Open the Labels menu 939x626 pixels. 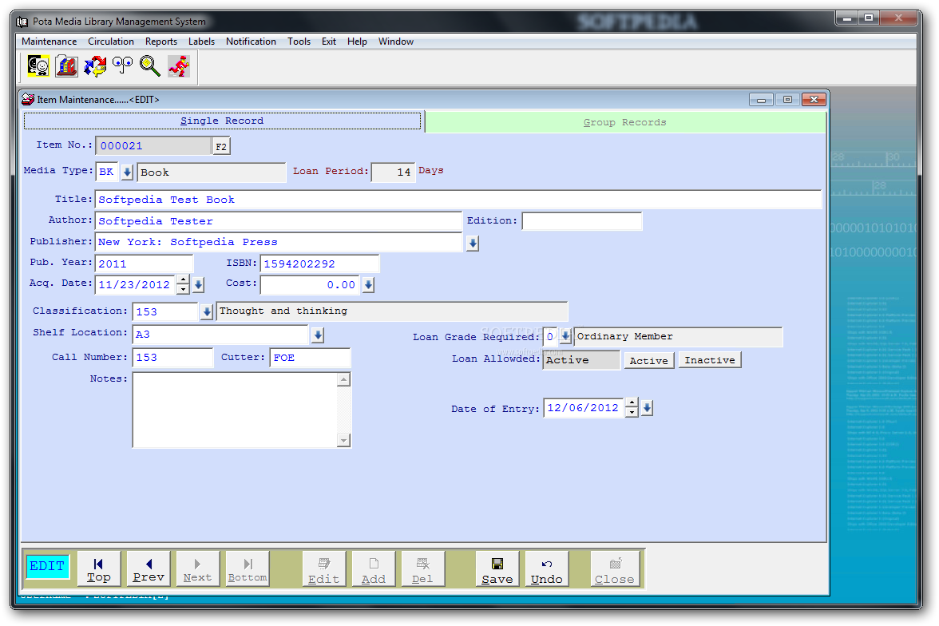click(x=201, y=42)
